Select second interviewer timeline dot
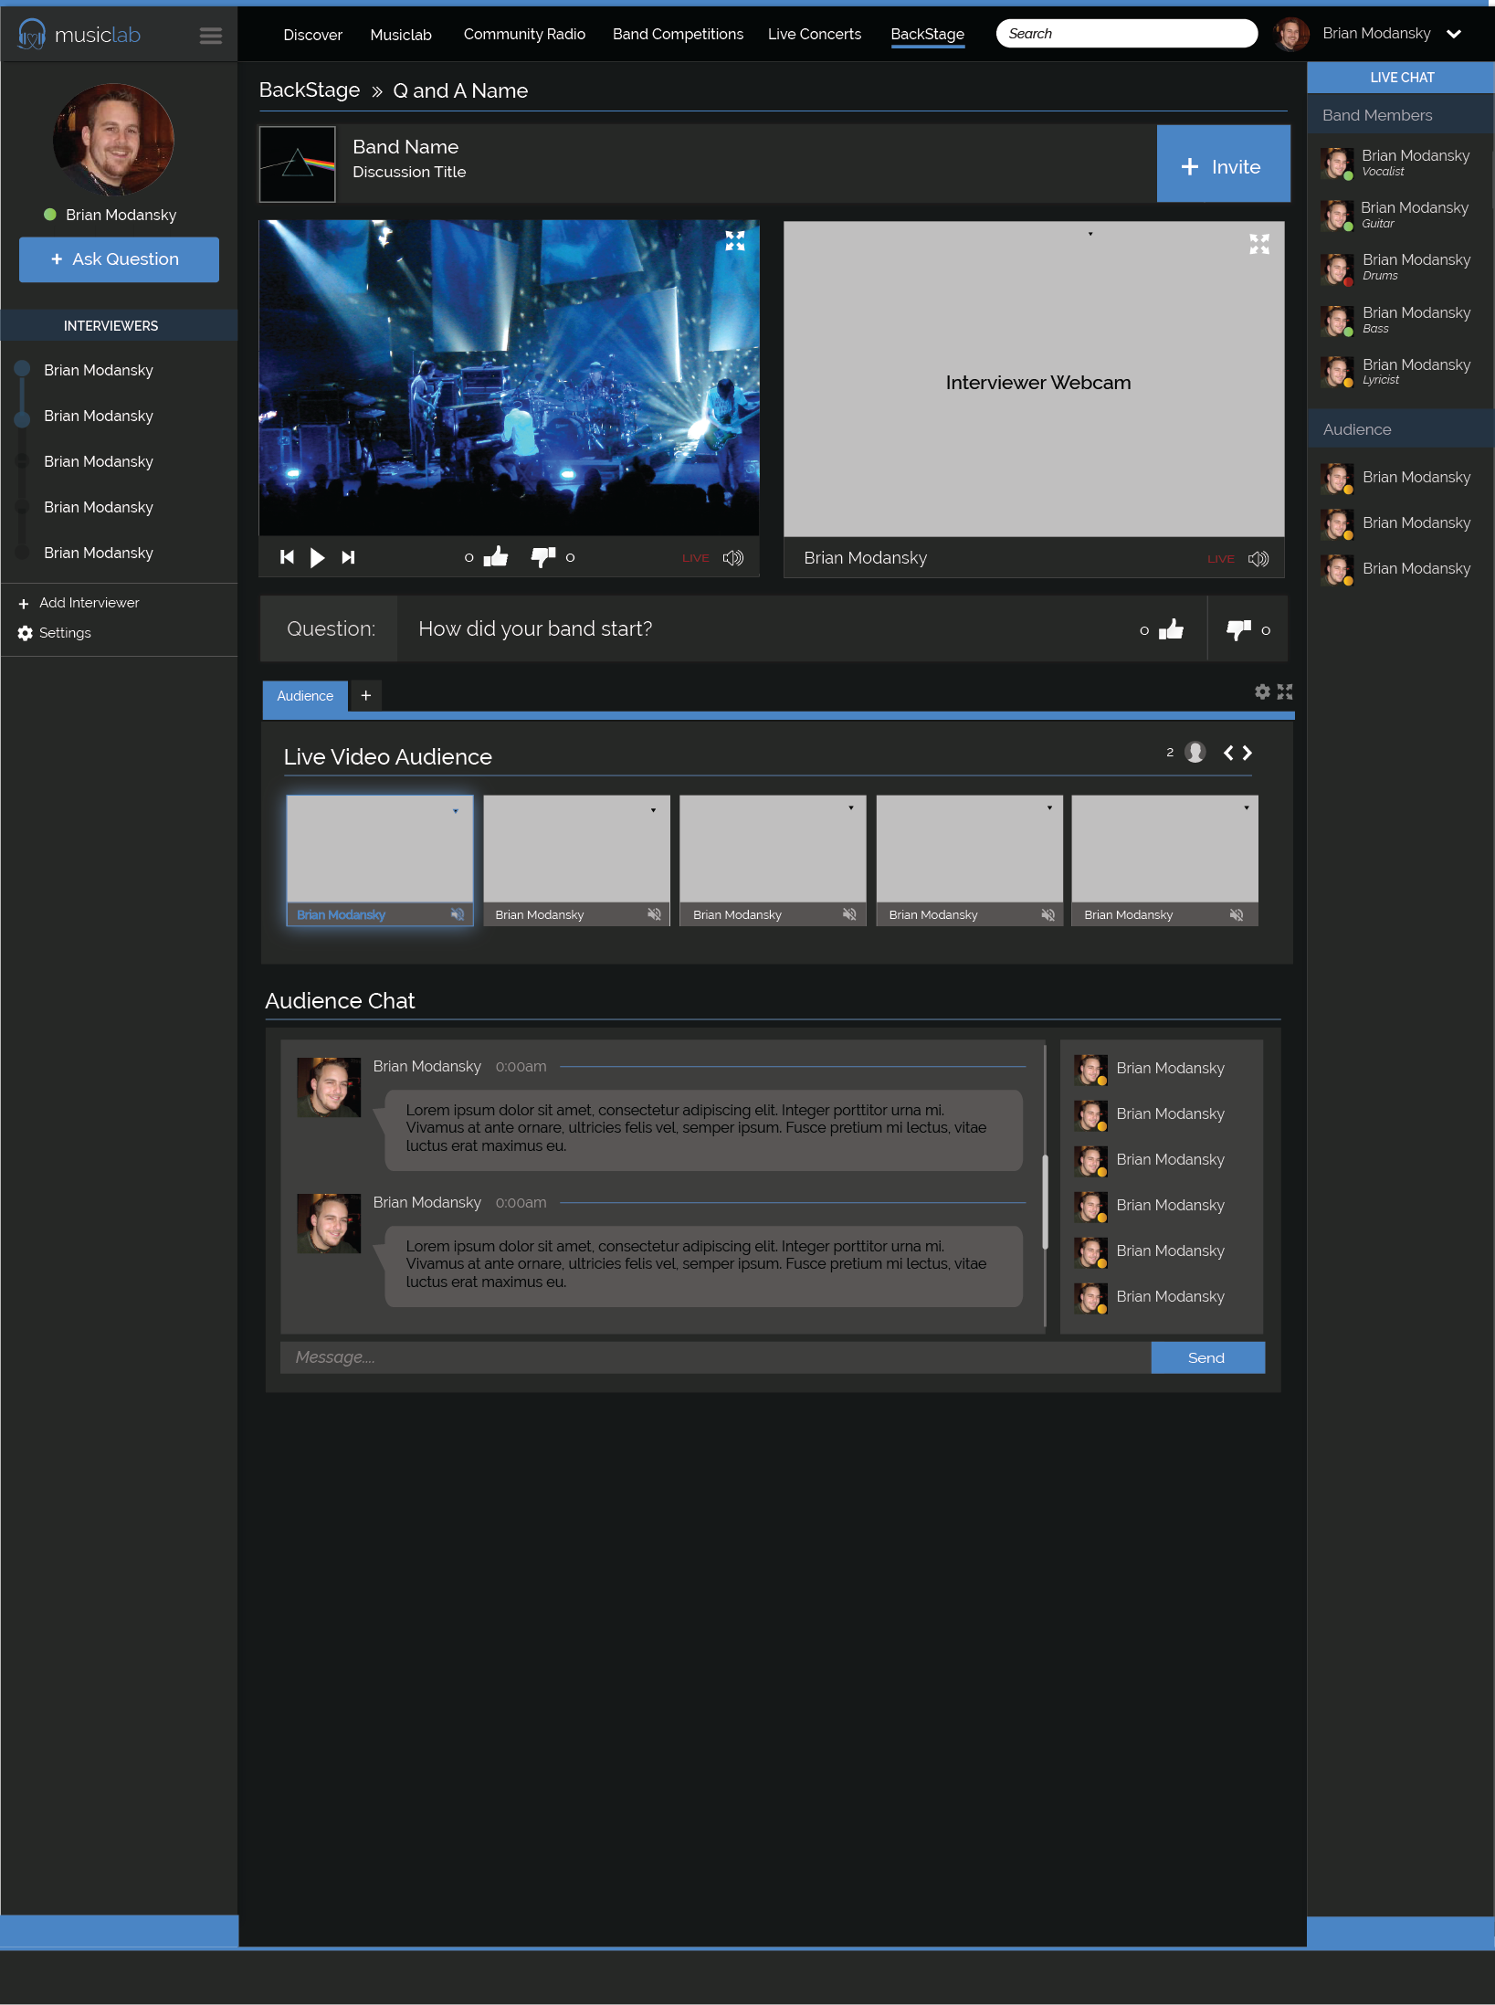The height and width of the screenshot is (2005, 1495). click(x=23, y=418)
